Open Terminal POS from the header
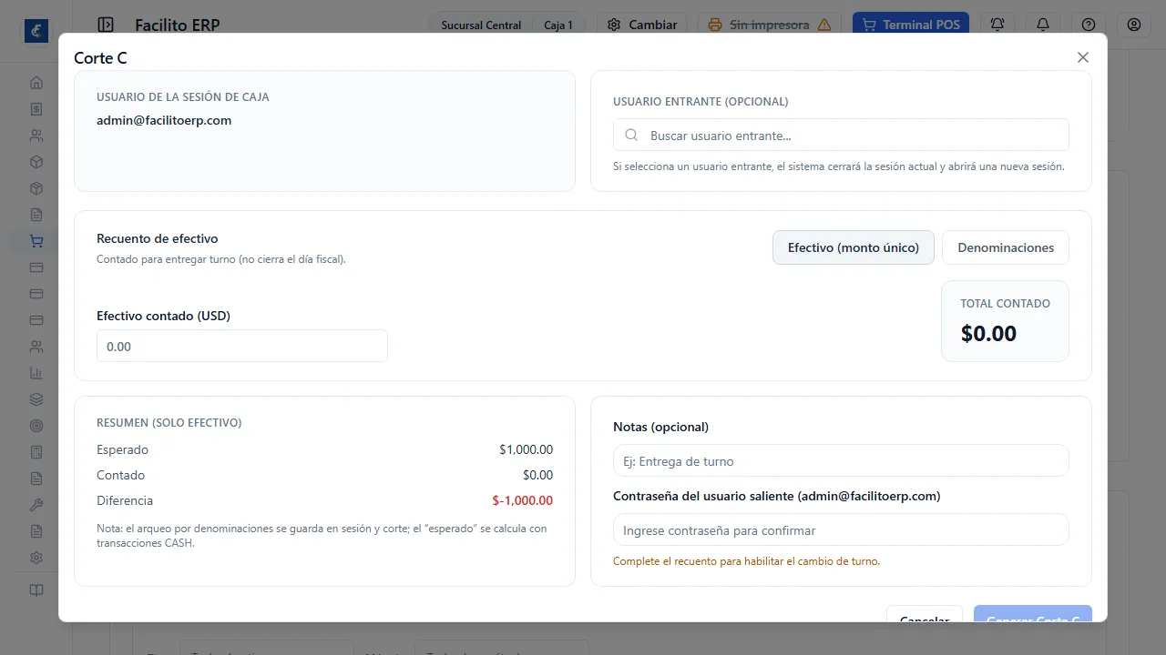Screen dimensions: 1166x655 (x=911, y=25)
